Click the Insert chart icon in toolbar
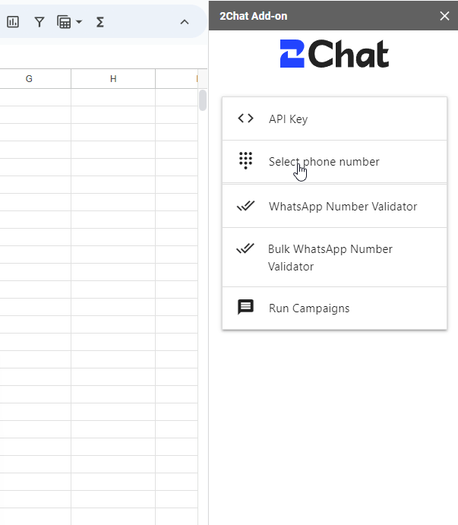This screenshot has height=525, width=458. click(x=13, y=22)
